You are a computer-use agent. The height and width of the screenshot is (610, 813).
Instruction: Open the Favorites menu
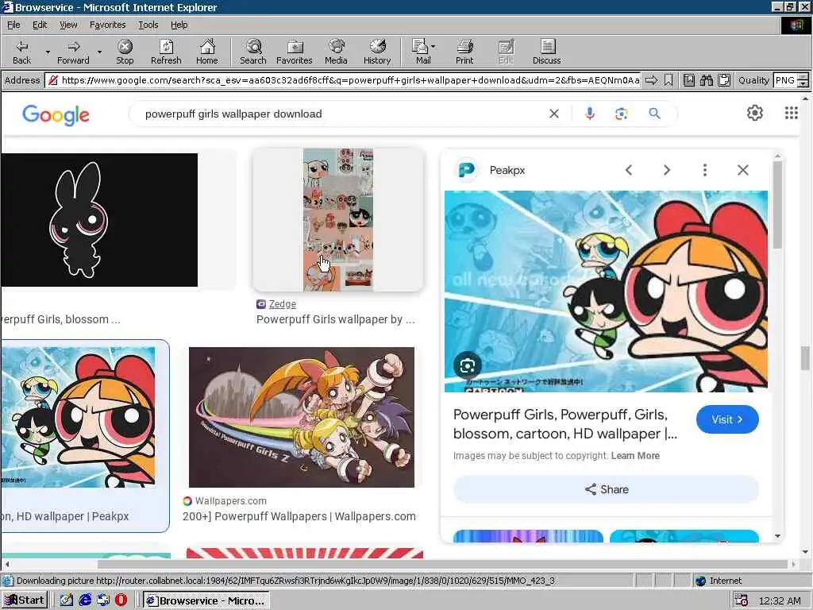[x=107, y=25]
